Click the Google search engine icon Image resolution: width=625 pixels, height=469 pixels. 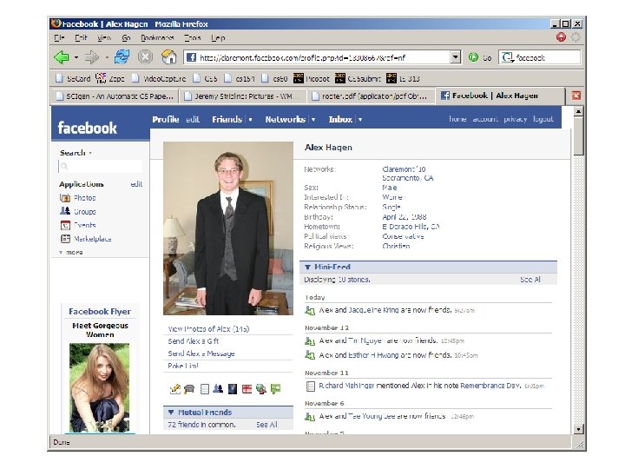click(507, 57)
